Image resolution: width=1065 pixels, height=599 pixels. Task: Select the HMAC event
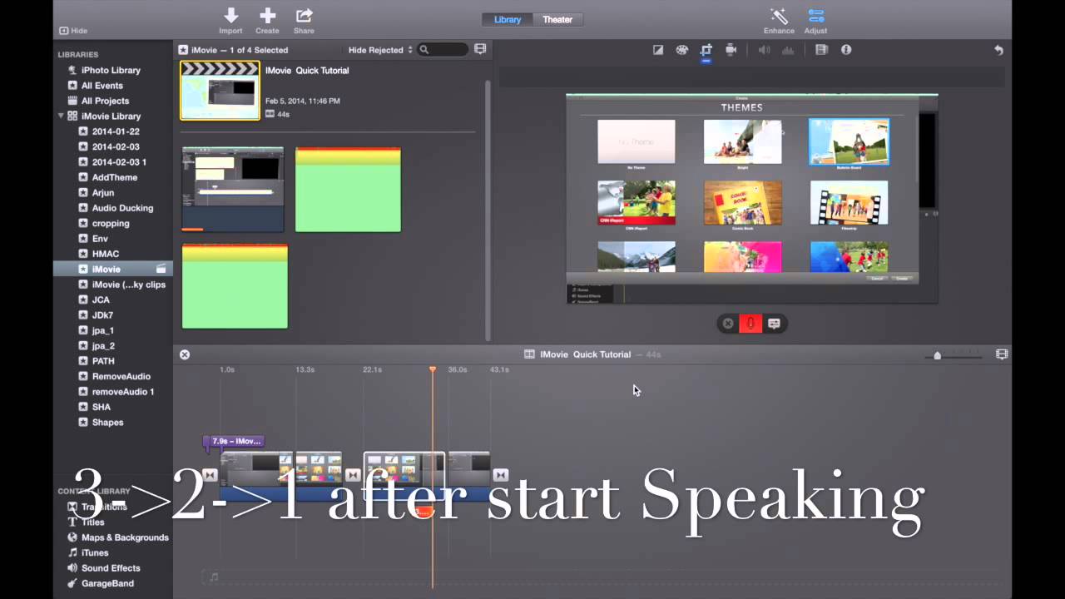(x=106, y=254)
